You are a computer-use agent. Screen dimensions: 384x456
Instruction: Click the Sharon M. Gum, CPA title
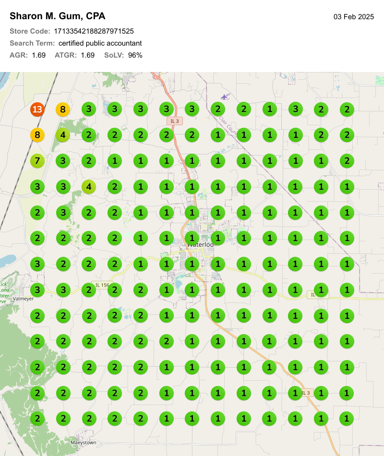tap(57, 16)
